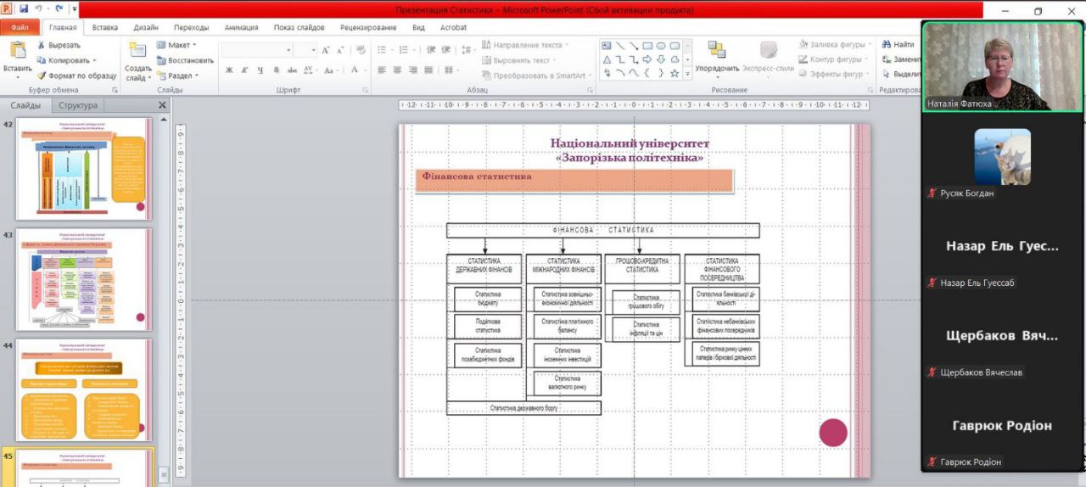This screenshot has width=1086, height=487.
Task: Click the Cut (Вырезать) scissors icon
Action: 42,45
